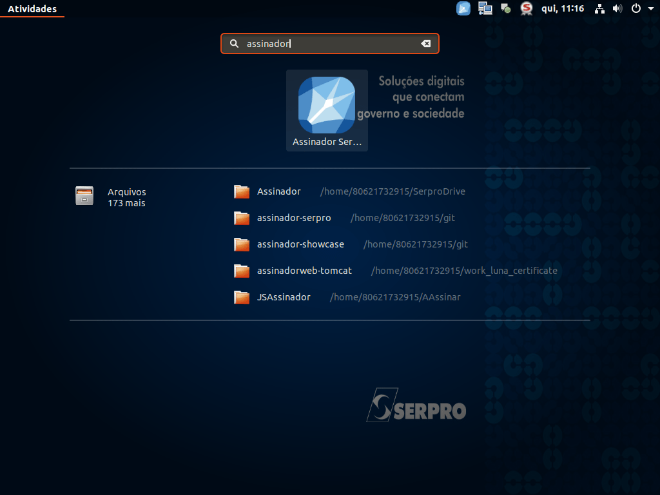
Task: Clear the search field with the backspace icon
Action: pos(425,43)
